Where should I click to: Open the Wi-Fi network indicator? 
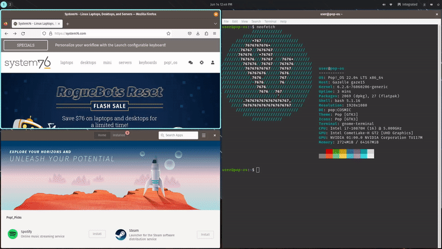(391, 4)
